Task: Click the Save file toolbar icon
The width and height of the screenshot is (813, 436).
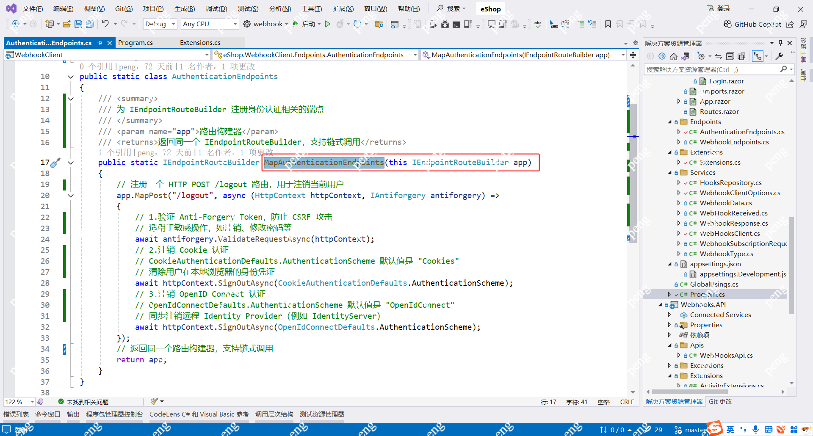Action: 78,24
